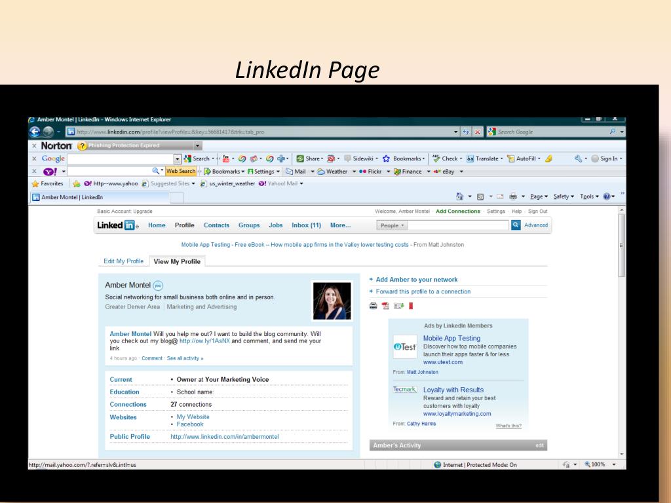Open Inbox (11) in LinkedIn navigation
The width and height of the screenshot is (671, 503).
point(307,225)
